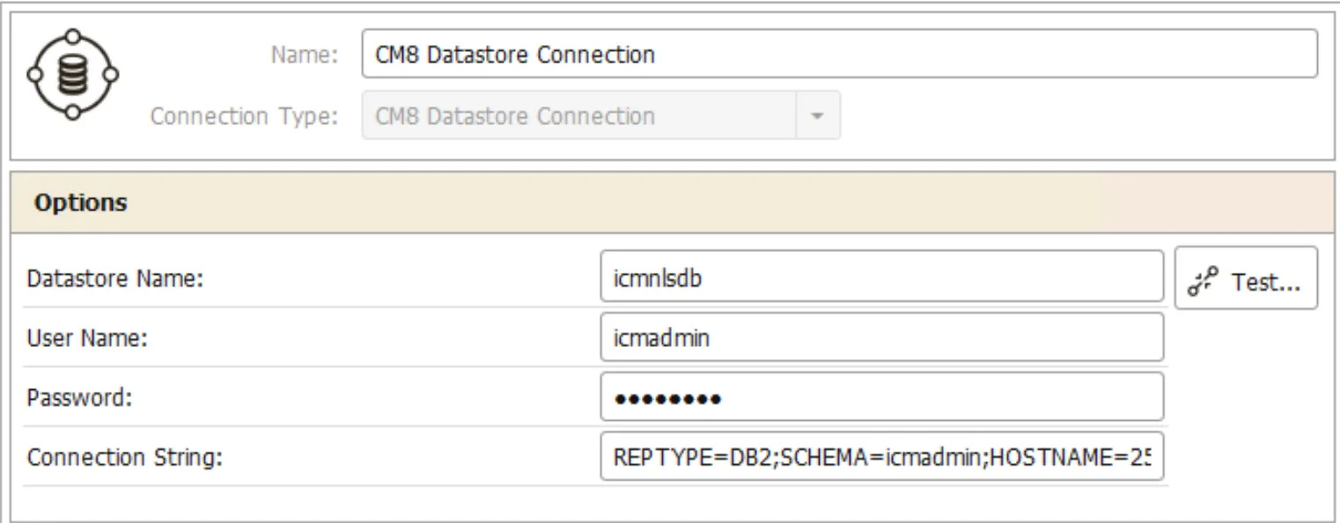
Task: Select the CM8 Datastore Connection combo box
Action: click(600, 115)
